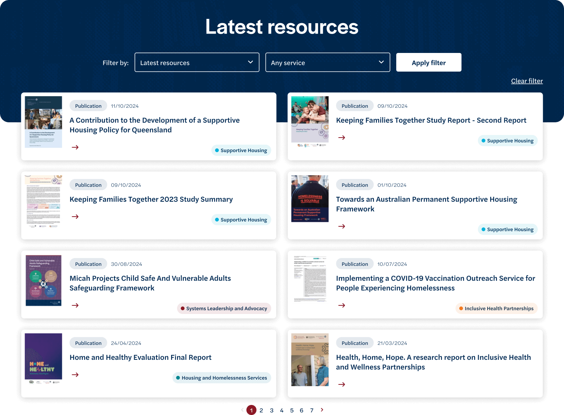This screenshot has height=415, width=564.
Task: Select the Supportive Housing tag on the first card
Action: (241, 150)
